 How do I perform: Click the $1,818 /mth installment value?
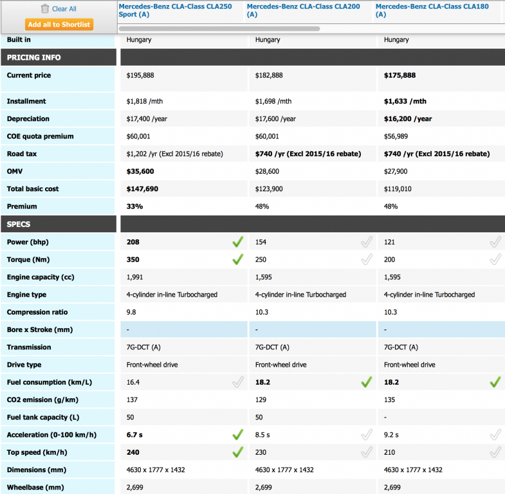click(x=145, y=101)
